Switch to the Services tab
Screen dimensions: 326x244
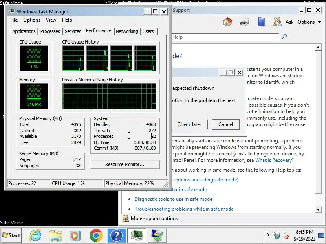tap(73, 31)
